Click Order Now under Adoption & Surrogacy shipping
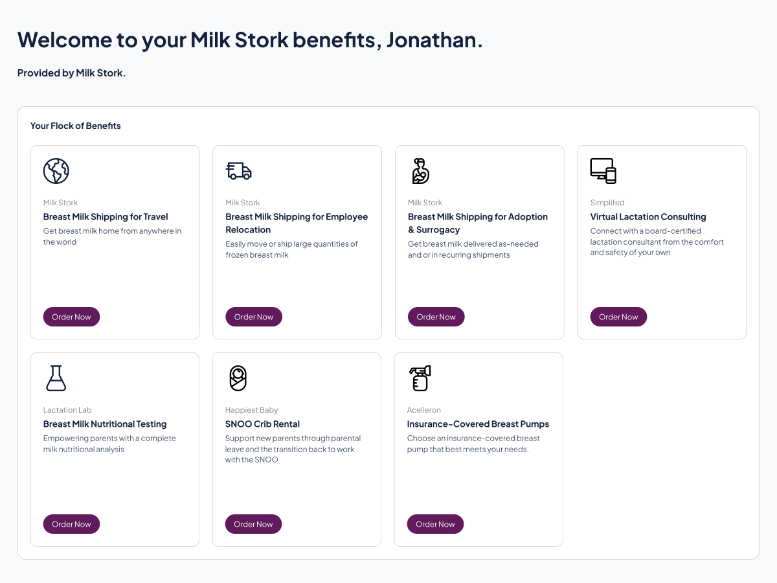Viewport: 777px width, 583px height. (436, 316)
